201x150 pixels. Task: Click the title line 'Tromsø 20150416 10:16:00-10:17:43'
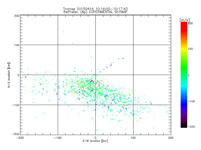click(x=95, y=9)
